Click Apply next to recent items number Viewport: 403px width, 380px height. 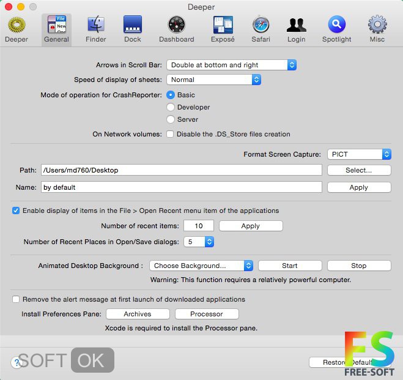pyautogui.click(x=251, y=226)
